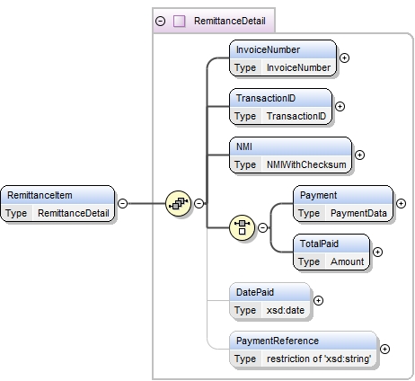
Task: Expand the DatePaid element
Action: 318,300
